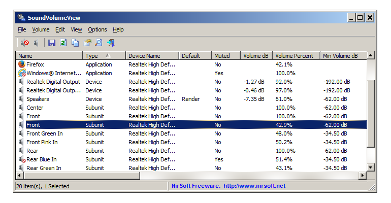Open the Properties toolbar icon
Viewport: 391px width, 203px height.
tap(87, 43)
